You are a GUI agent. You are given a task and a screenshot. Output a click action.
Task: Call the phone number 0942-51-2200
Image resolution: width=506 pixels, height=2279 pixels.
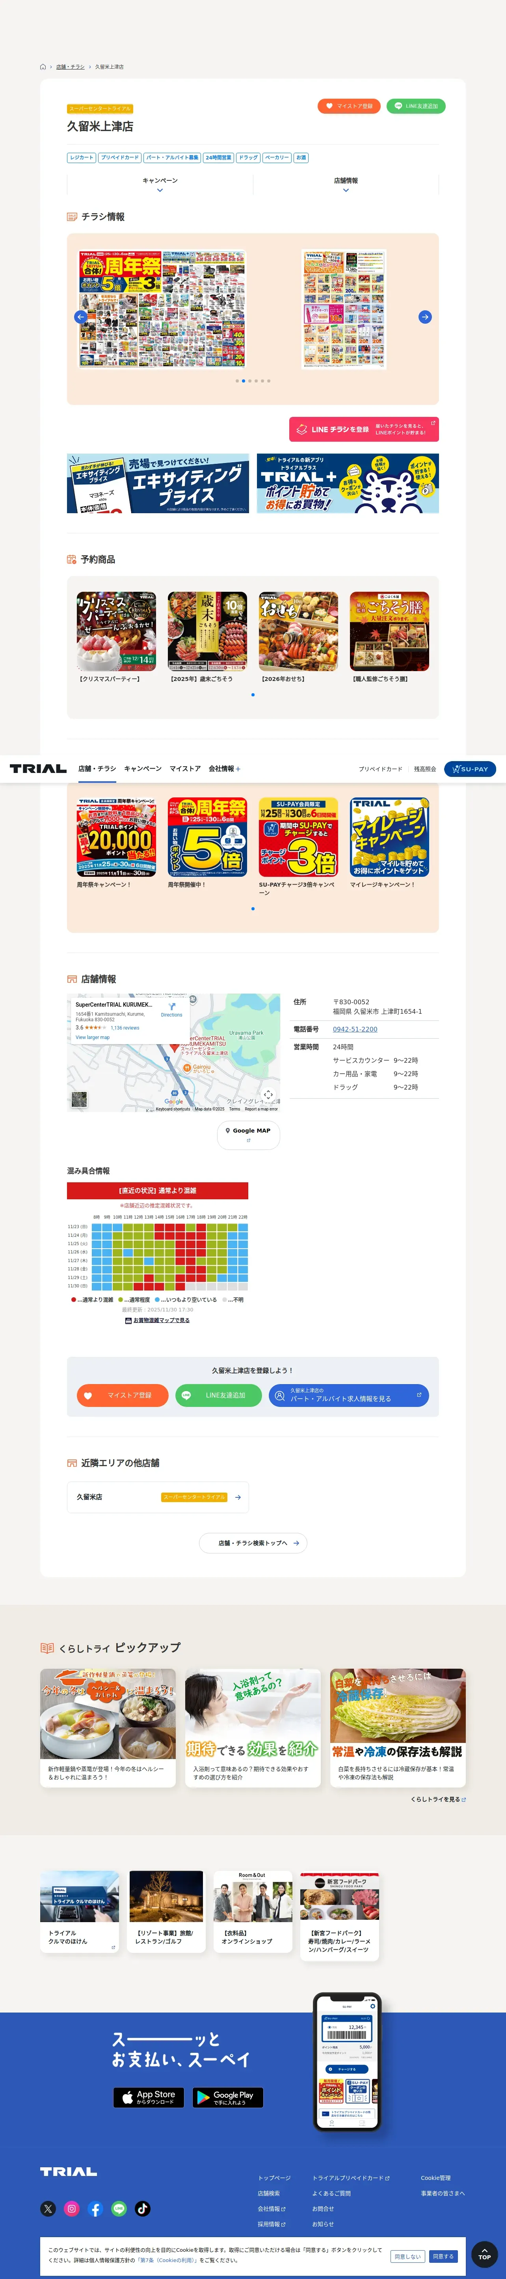[355, 1029]
